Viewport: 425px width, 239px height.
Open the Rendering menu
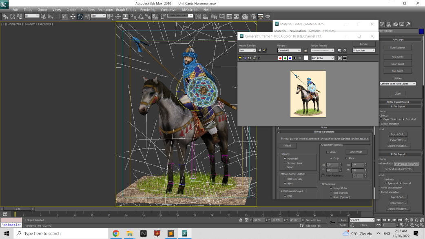pos(148,9)
